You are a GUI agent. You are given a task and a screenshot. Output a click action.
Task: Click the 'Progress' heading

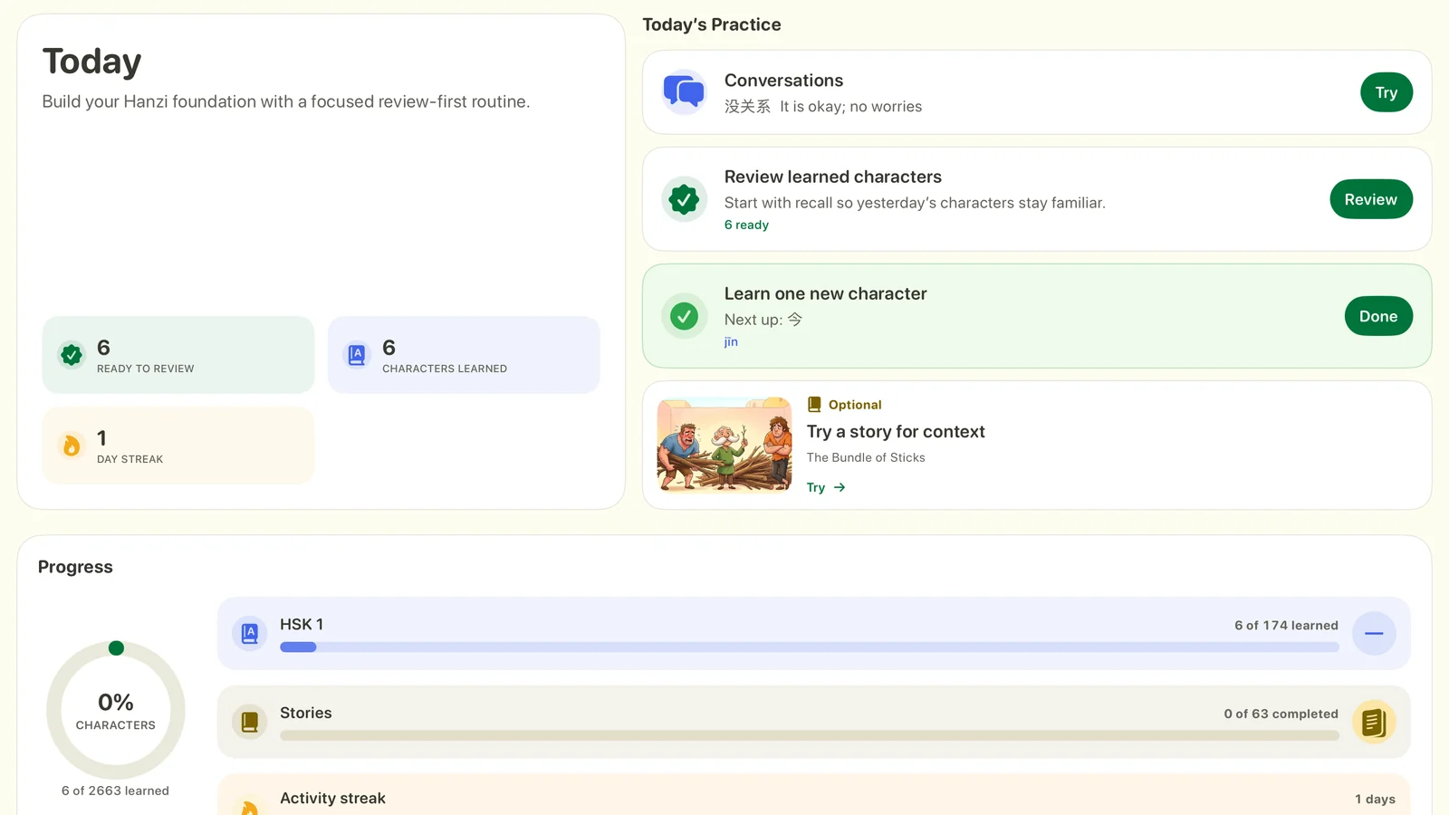[75, 567]
